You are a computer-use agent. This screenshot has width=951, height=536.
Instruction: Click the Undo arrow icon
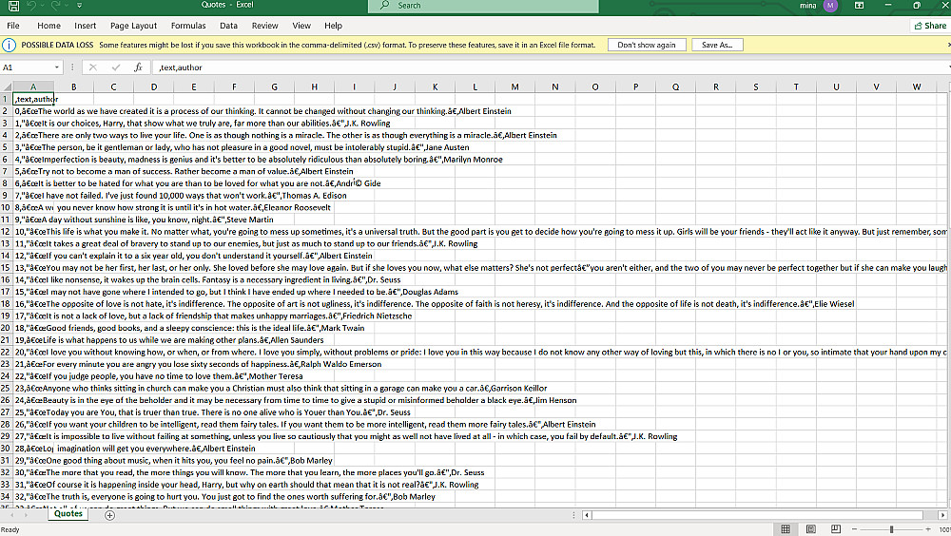click(31, 6)
